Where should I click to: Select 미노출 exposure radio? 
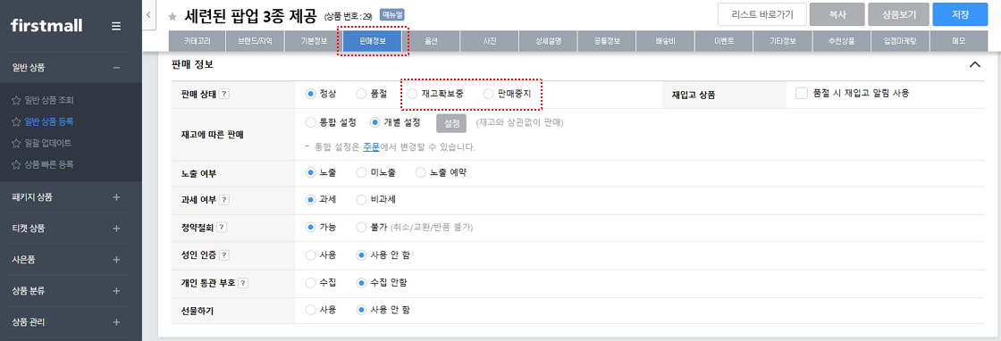click(361, 172)
